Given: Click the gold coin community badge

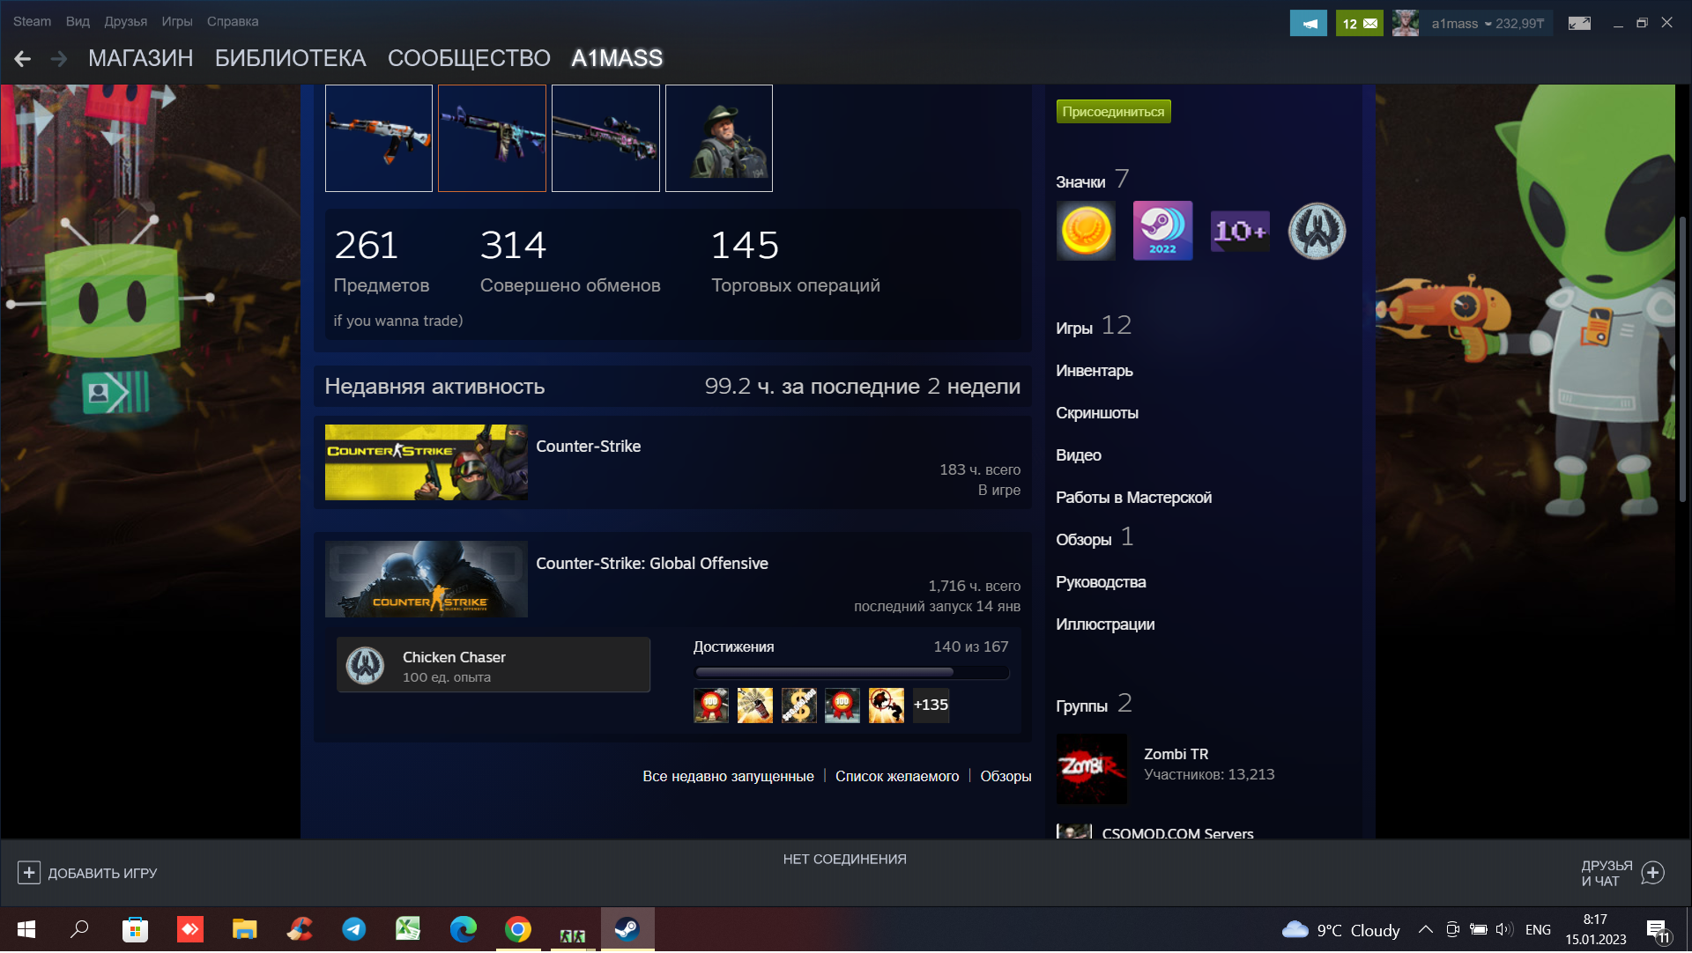Looking at the screenshot, I should [1086, 231].
